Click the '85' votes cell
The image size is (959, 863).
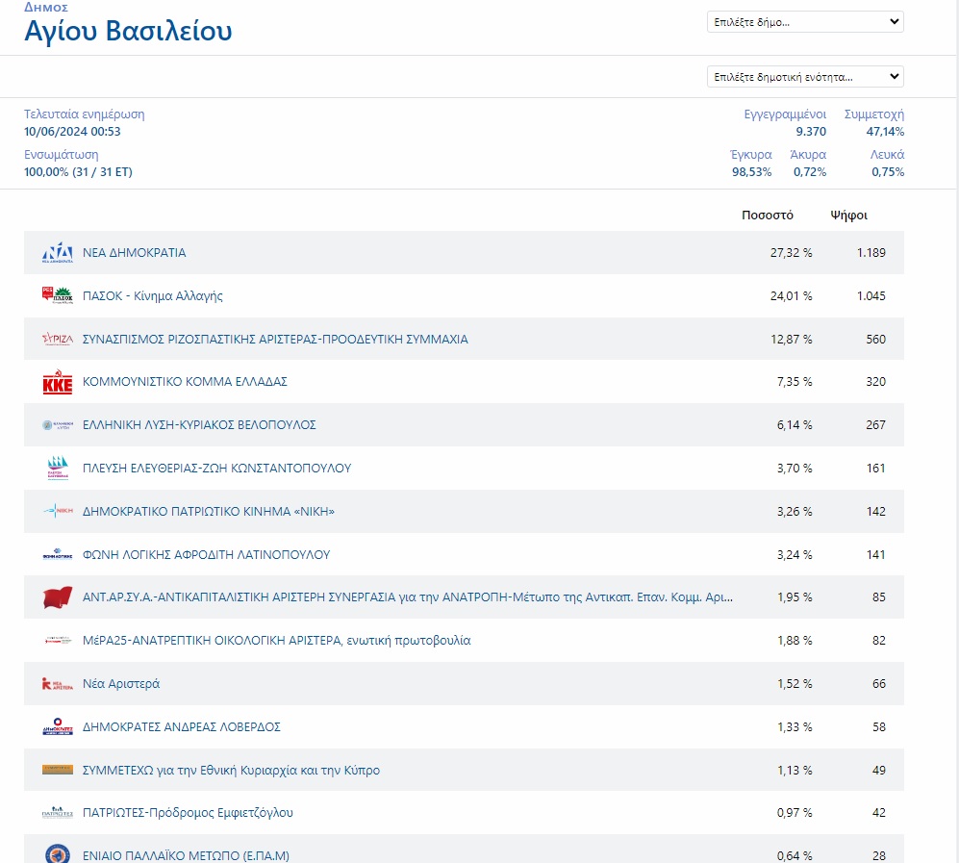pos(879,596)
